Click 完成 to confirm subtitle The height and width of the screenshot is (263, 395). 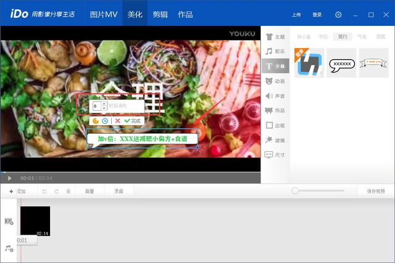coord(132,121)
